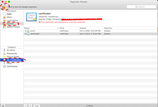Click the certificate1 heading title

(45, 14)
